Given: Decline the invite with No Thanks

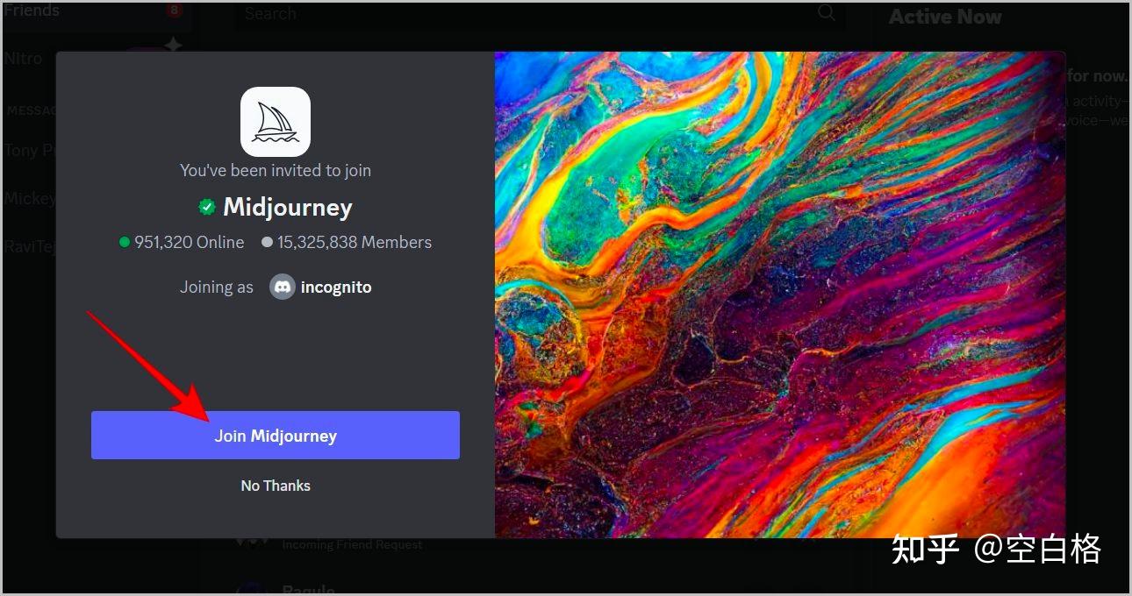Looking at the screenshot, I should pyautogui.click(x=276, y=485).
